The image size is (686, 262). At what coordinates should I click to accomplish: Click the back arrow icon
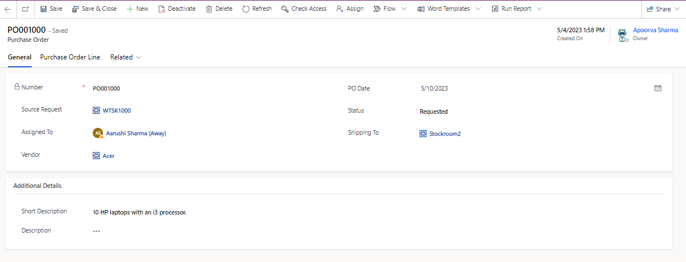pyautogui.click(x=8, y=9)
